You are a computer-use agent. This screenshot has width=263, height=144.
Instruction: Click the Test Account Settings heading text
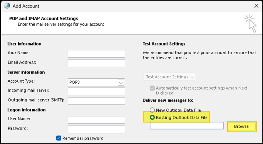click(x=164, y=44)
